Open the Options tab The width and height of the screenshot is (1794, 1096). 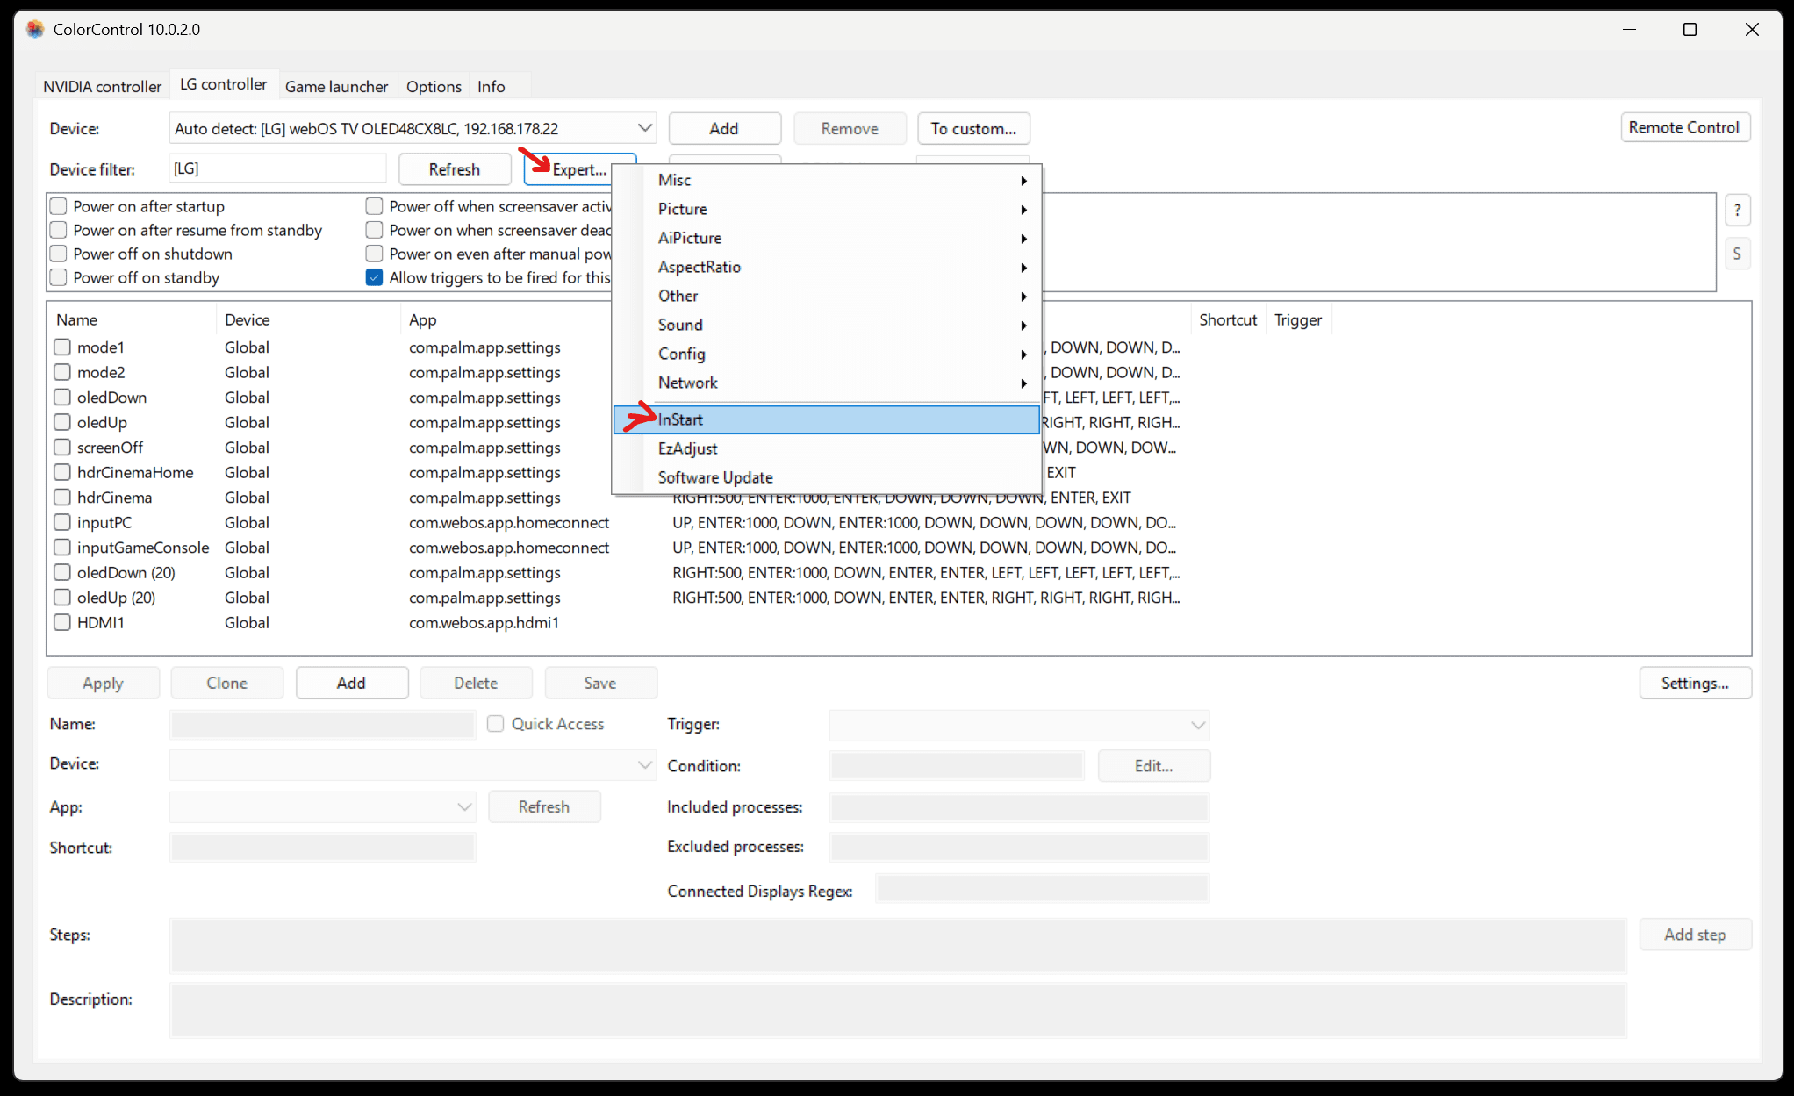click(434, 86)
